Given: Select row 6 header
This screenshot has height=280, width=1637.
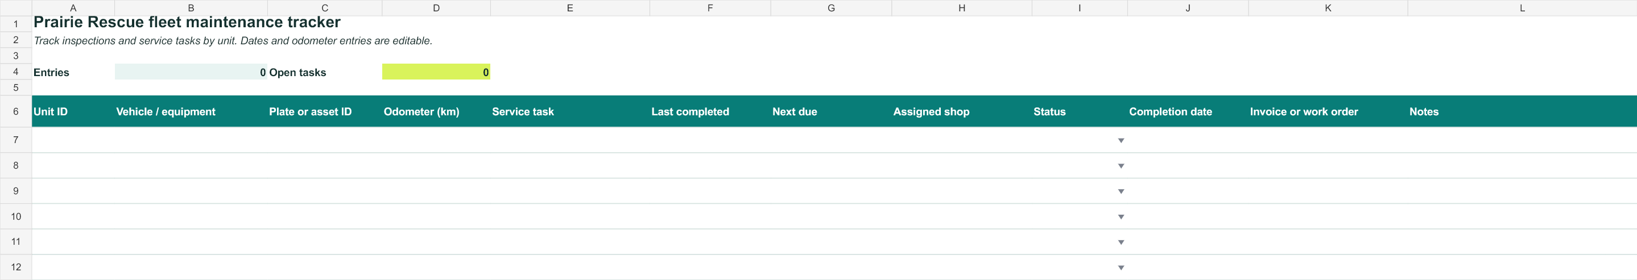Looking at the screenshot, I should coord(16,111).
